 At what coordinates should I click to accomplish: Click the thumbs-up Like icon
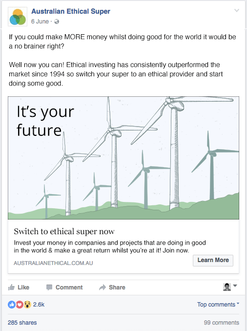pyautogui.click(x=11, y=287)
